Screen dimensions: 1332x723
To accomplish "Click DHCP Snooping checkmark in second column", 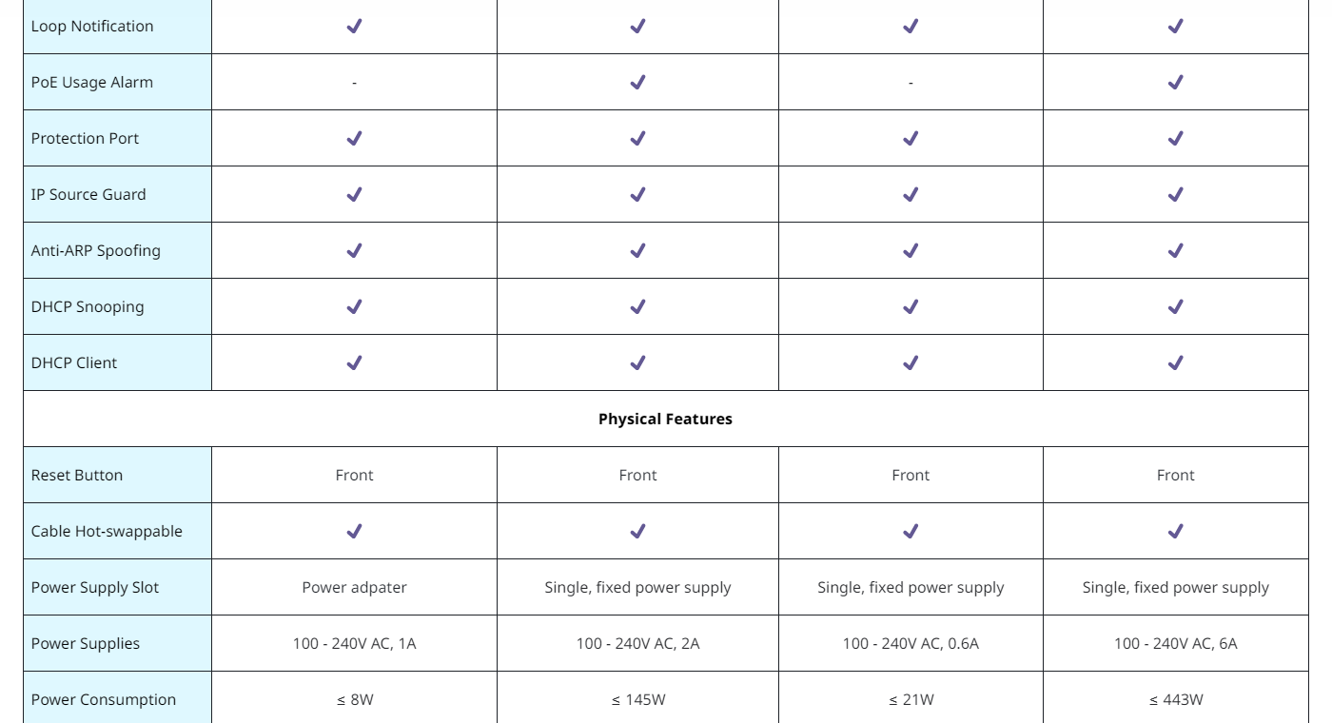I will tap(637, 306).
